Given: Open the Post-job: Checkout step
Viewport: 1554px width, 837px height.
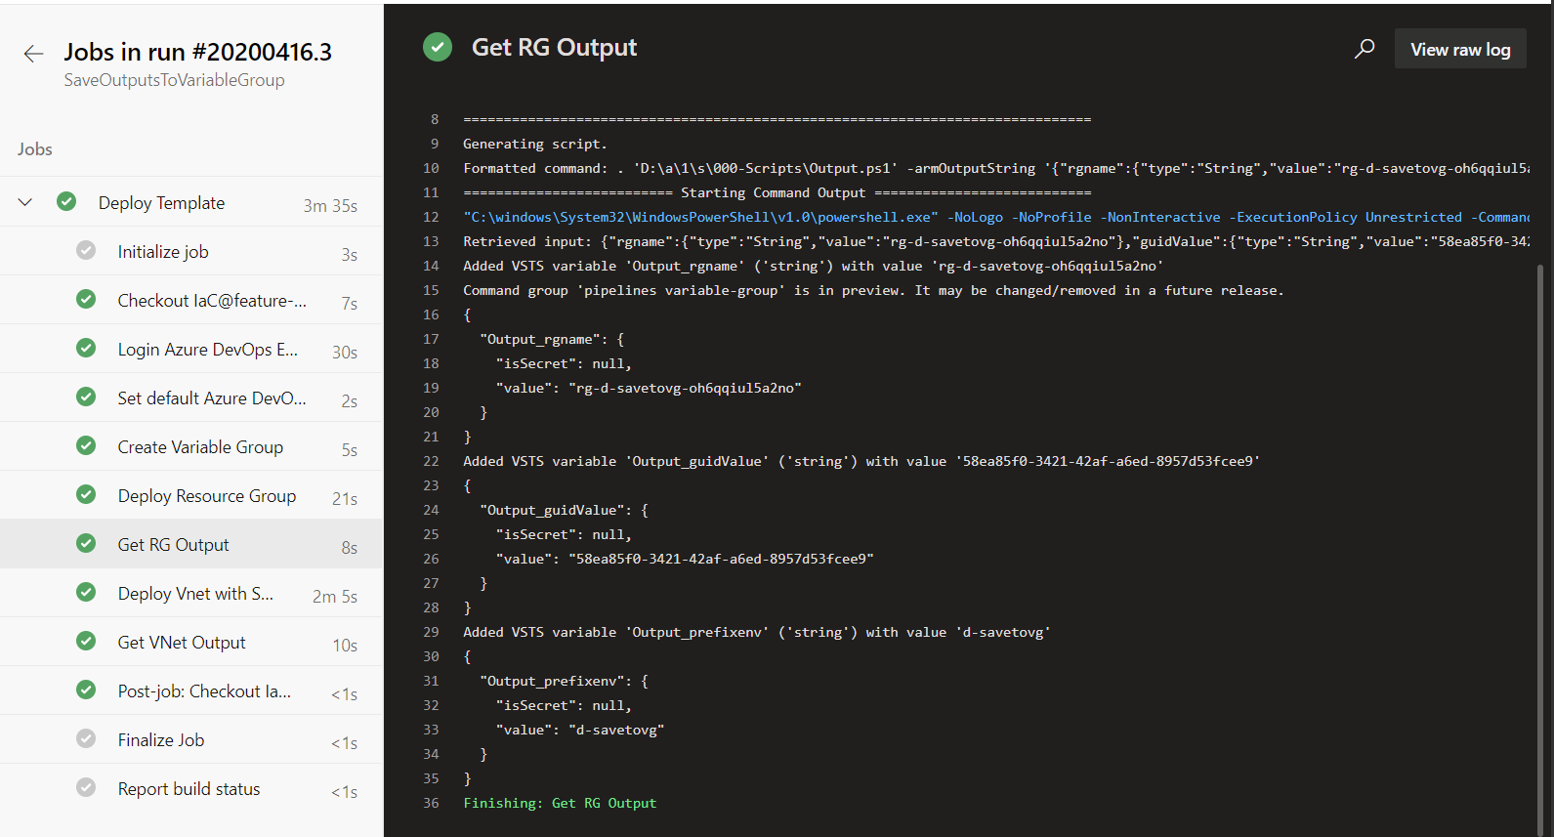Looking at the screenshot, I should coord(204,691).
